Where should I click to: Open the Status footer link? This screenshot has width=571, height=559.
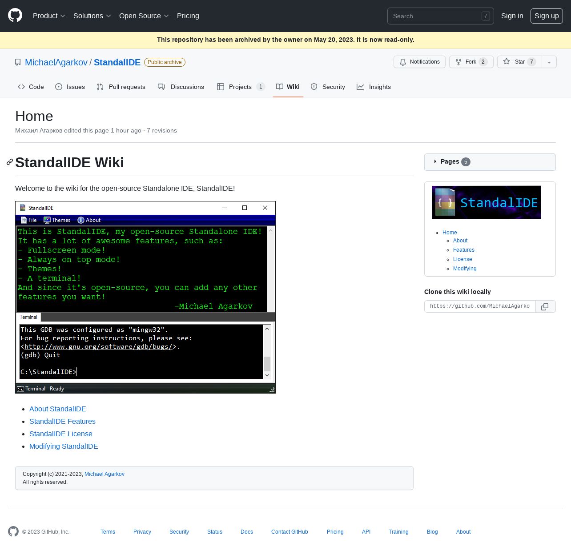(x=215, y=532)
